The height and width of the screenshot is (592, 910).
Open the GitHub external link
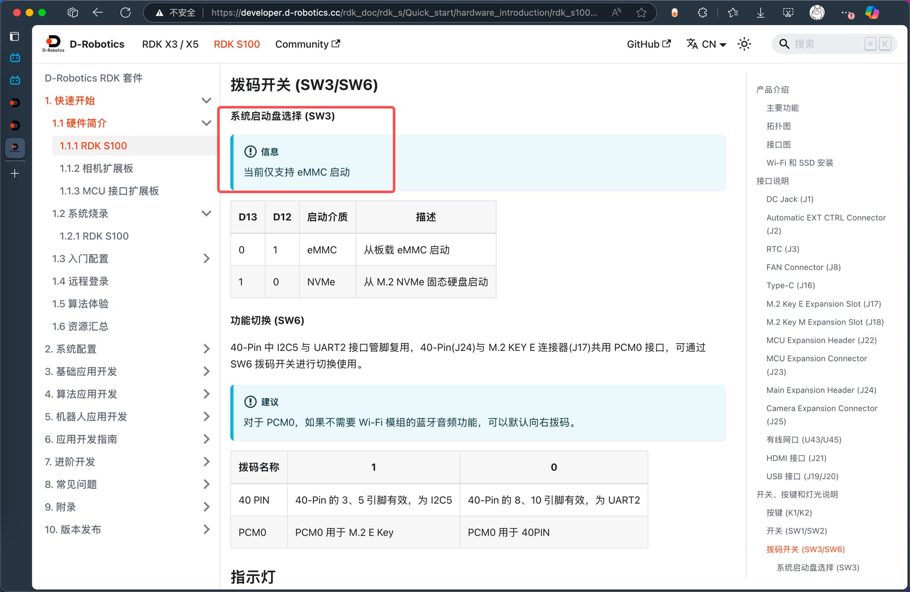click(x=648, y=44)
